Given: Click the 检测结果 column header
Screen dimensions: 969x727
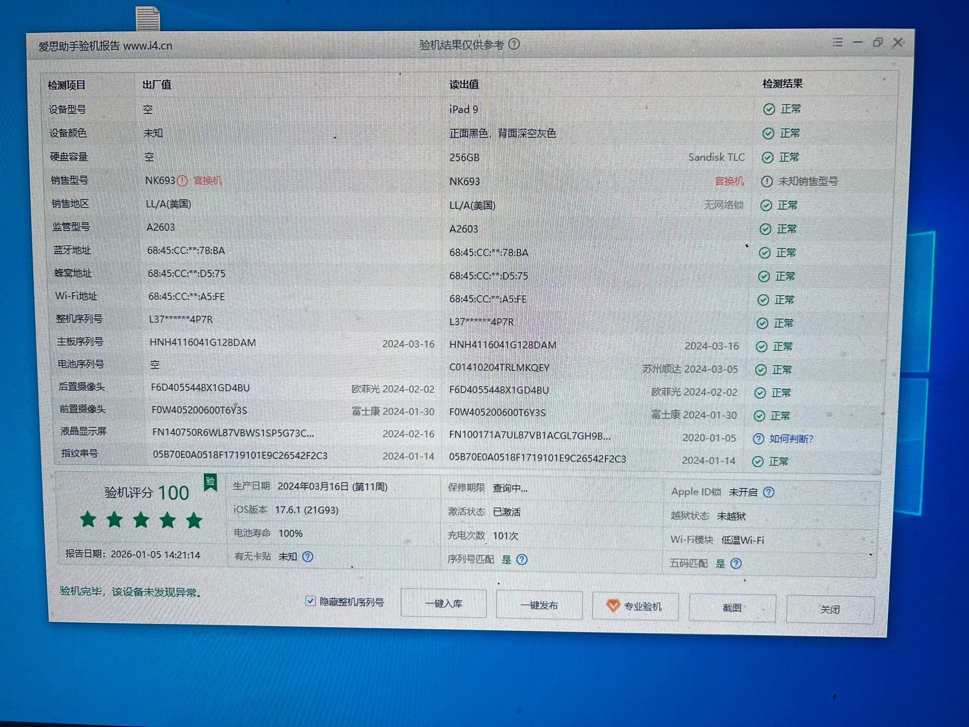Looking at the screenshot, I should click(x=782, y=84).
